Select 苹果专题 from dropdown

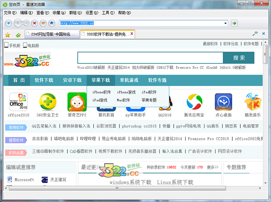pyautogui.click(x=149, y=100)
